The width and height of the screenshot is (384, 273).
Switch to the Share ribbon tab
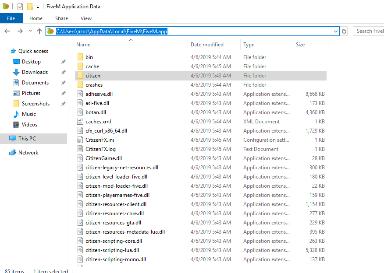(61, 18)
